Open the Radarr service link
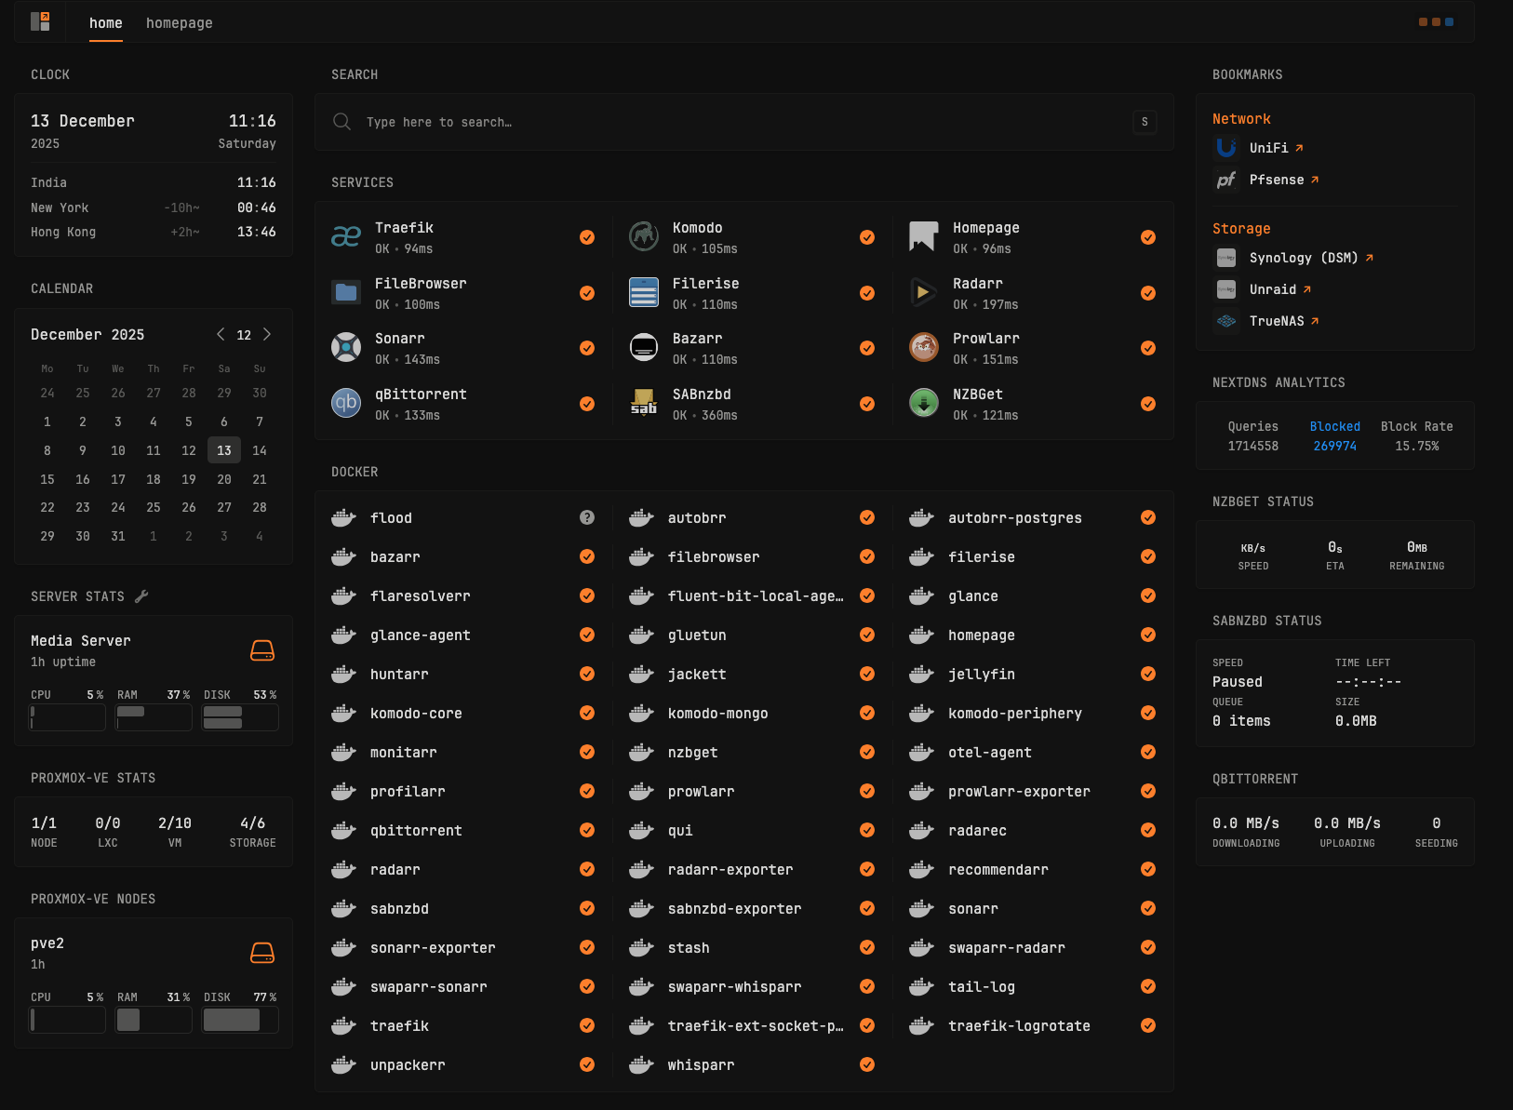 (977, 284)
